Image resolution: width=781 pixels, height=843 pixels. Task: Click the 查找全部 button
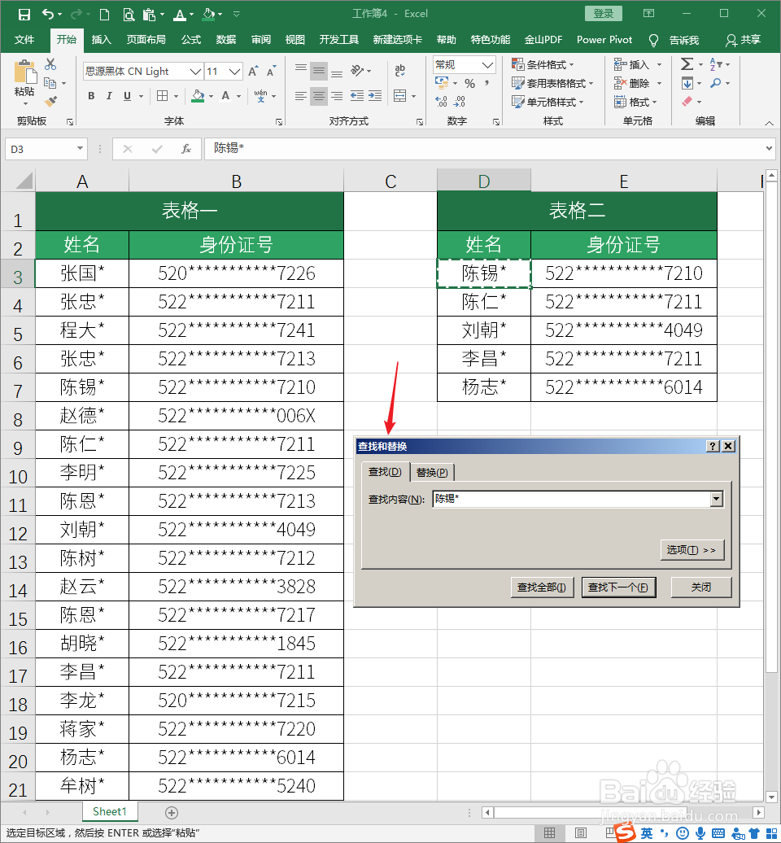click(542, 587)
